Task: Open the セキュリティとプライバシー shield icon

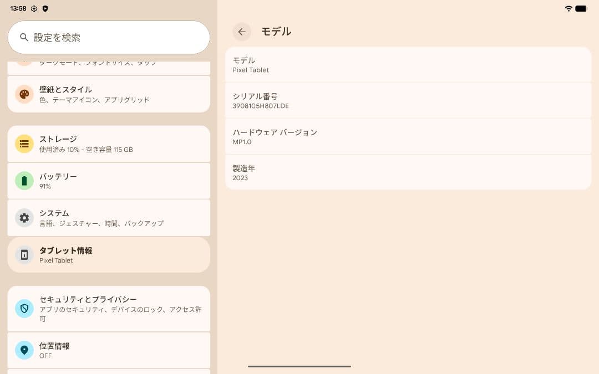Action: [24, 309]
